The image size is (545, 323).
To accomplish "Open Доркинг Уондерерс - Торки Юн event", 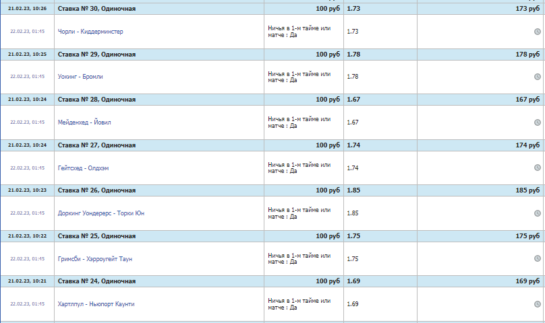I will [x=101, y=213].
